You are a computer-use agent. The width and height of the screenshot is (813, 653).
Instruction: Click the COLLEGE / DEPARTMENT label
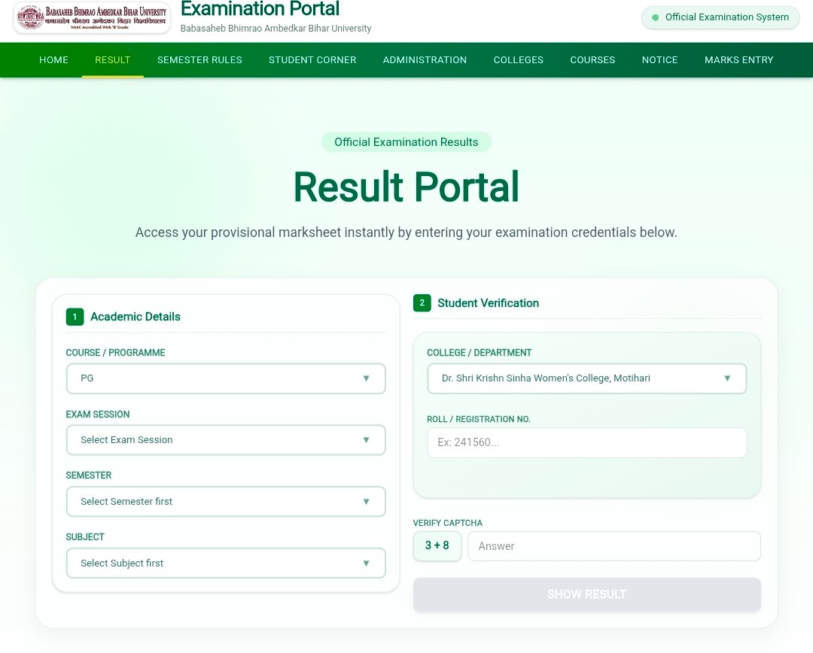click(479, 353)
